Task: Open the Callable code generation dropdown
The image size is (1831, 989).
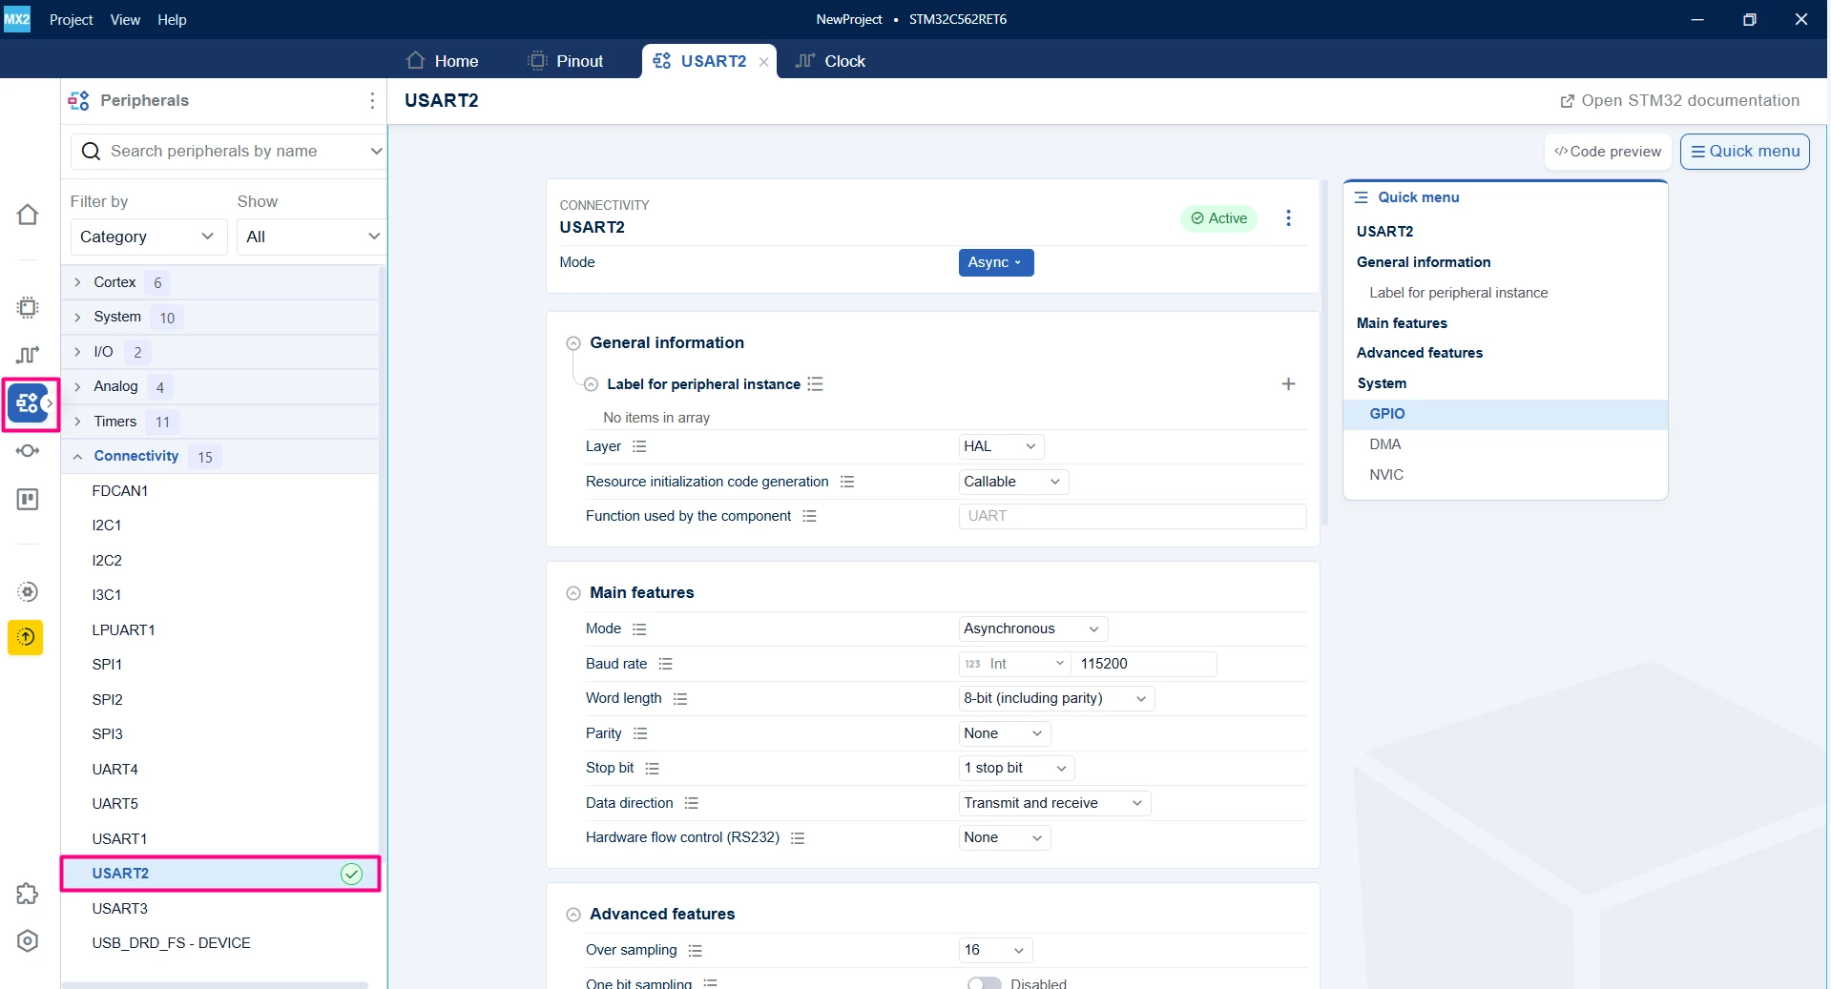Action: [1012, 482]
